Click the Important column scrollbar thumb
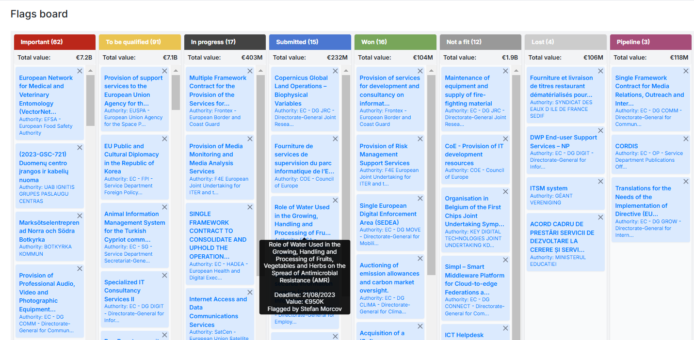 click(x=90, y=101)
